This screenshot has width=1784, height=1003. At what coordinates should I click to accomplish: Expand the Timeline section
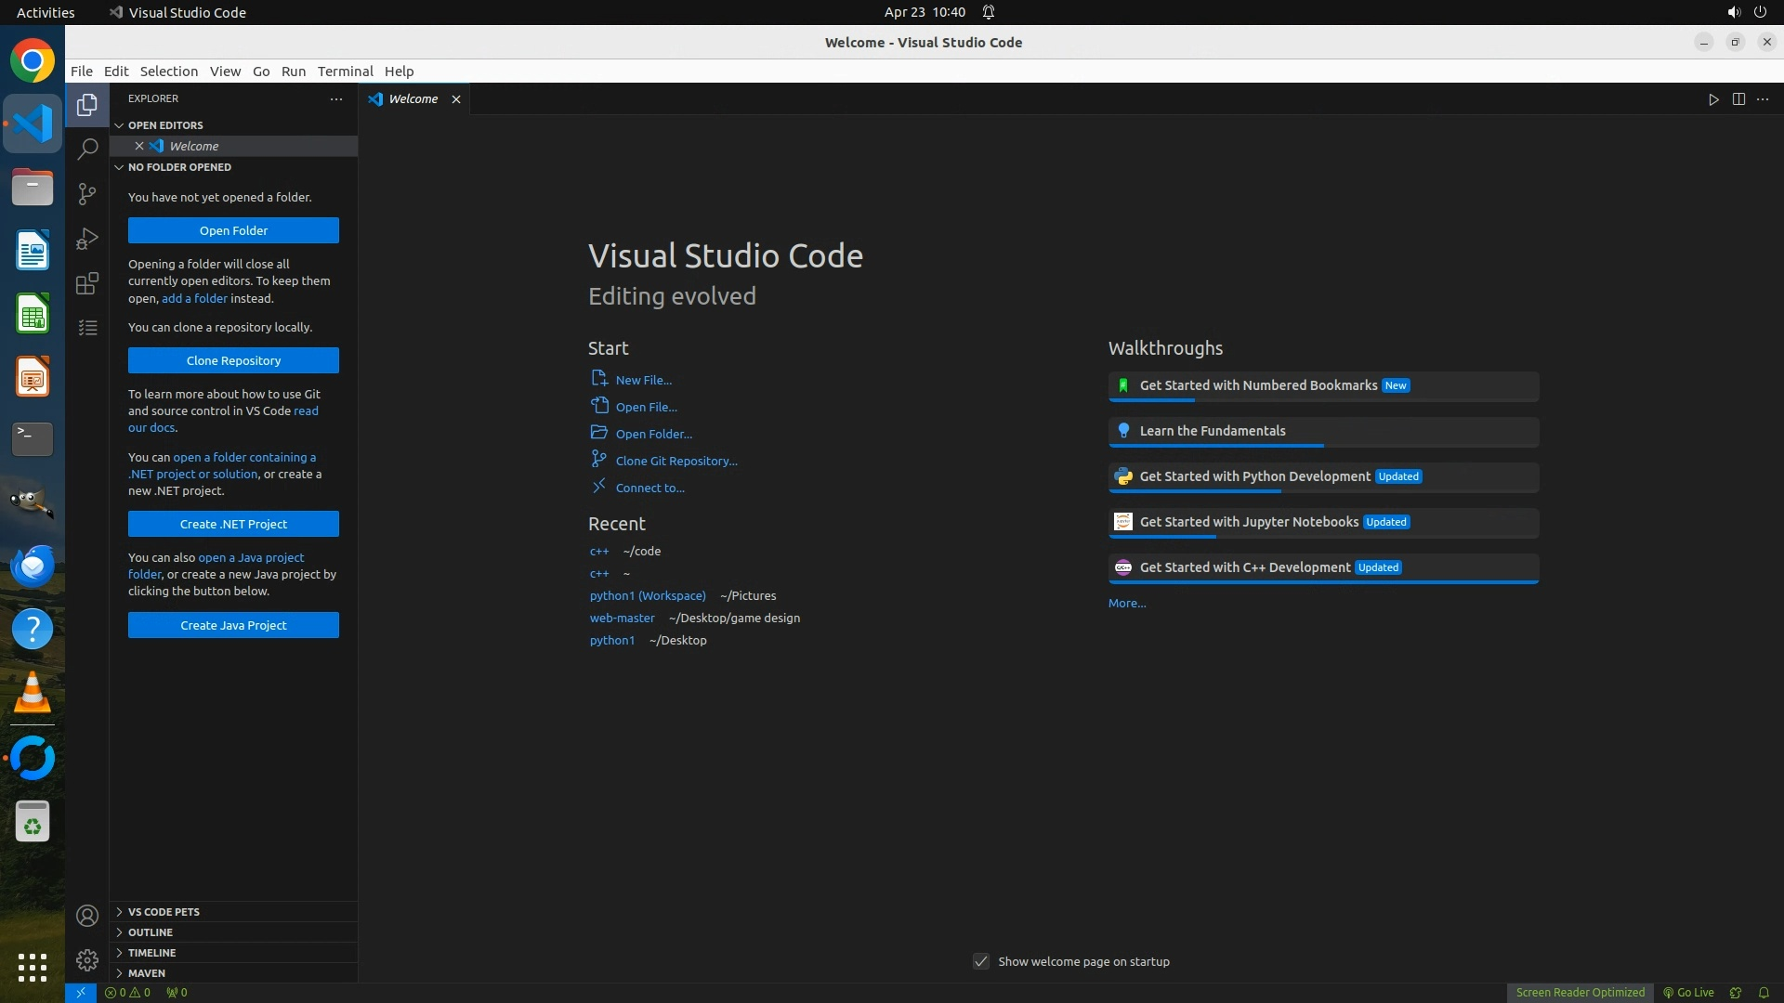click(x=151, y=953)
